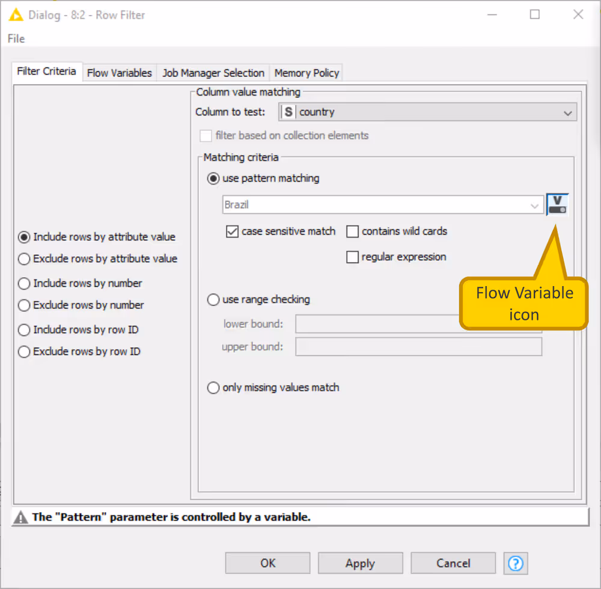The image size is (601, 589).
Task: Click the Apply button
Action: coord(360,563)
